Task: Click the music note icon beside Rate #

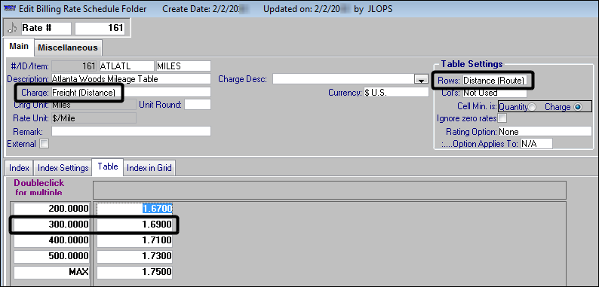Action: (12, 28)
